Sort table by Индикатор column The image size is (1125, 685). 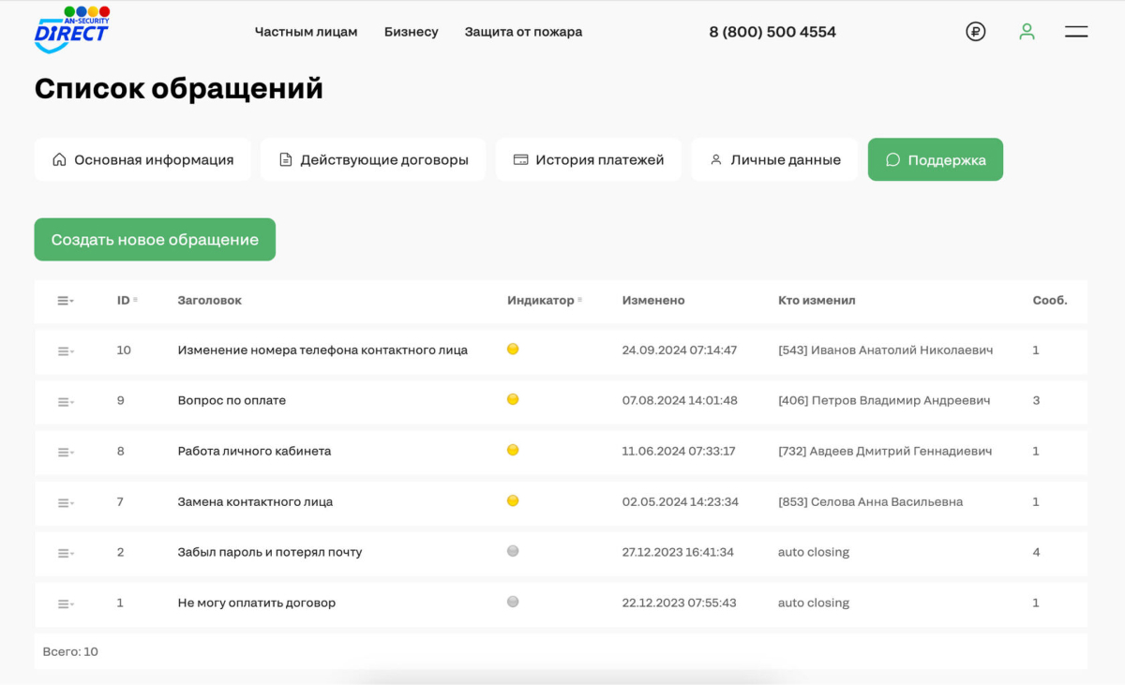click(544, 301)
